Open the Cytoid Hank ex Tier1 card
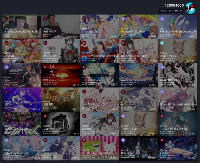This screenshot has width=200, height=163. [22, 148]
